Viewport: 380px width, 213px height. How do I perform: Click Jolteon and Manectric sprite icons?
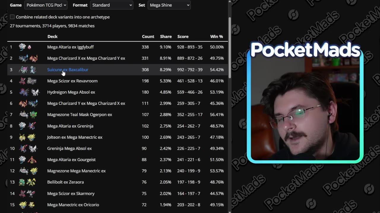[27, 137]
